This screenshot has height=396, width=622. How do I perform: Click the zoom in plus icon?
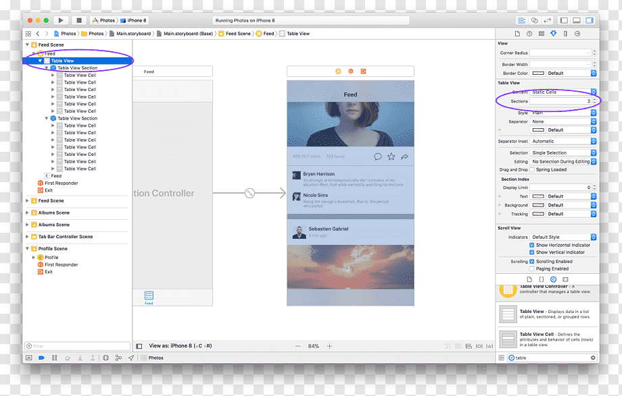click(330, 346)
